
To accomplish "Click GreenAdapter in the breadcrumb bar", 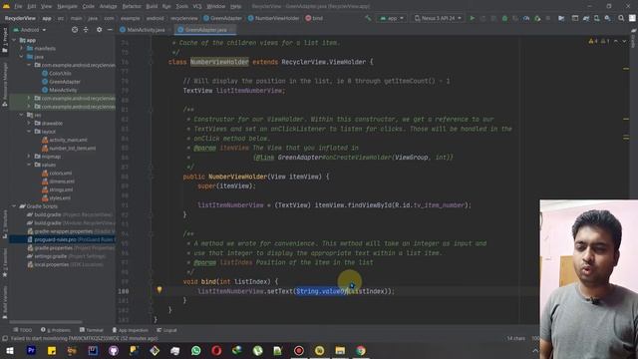I will (x=222, y=18).
